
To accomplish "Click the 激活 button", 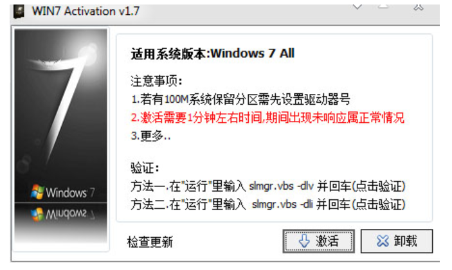I will point(318,241).
